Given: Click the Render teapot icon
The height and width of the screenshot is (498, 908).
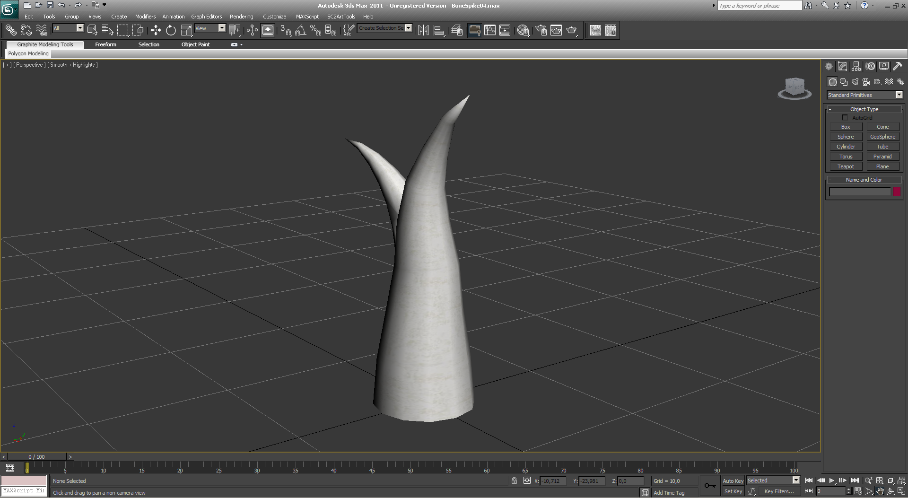Looking at the screenshot, I should click(x=572, y=30).
